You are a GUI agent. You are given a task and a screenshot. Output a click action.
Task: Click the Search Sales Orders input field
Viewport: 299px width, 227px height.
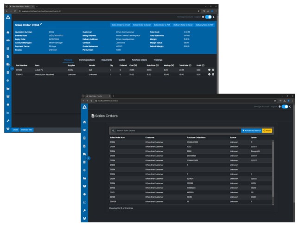pos(176,131)
